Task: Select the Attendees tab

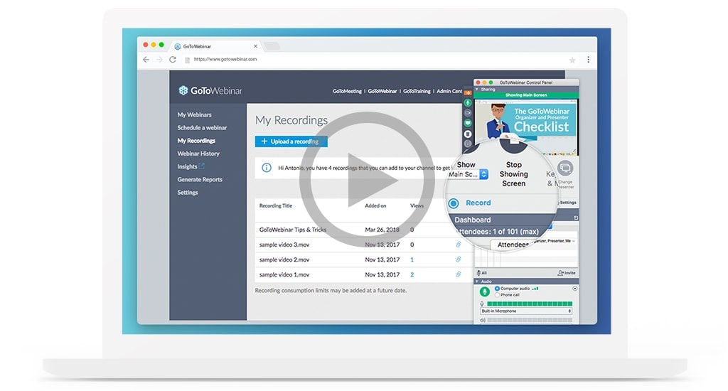Action: pos(512,245)
